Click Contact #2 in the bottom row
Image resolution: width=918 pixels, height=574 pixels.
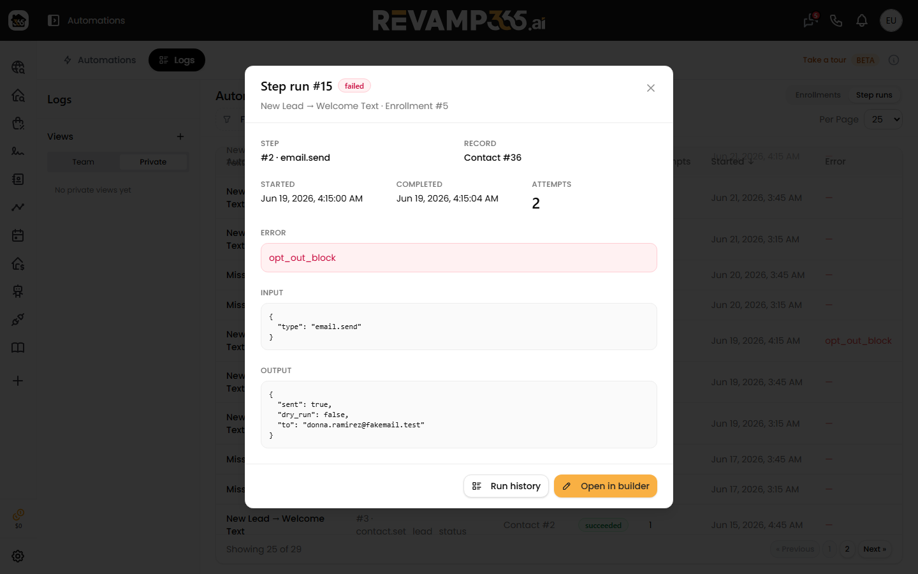529,526
